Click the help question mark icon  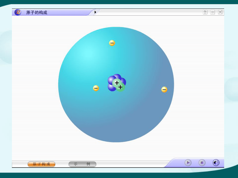[x=205, y=12]
